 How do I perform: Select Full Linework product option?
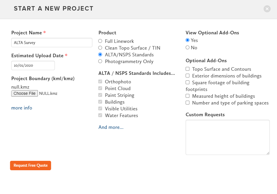click(100, 41)
